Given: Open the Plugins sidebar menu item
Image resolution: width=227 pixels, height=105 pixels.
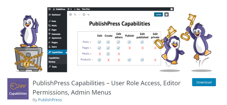Looking at the screenshot, I should pyautogui.click(x=55, y=43).
